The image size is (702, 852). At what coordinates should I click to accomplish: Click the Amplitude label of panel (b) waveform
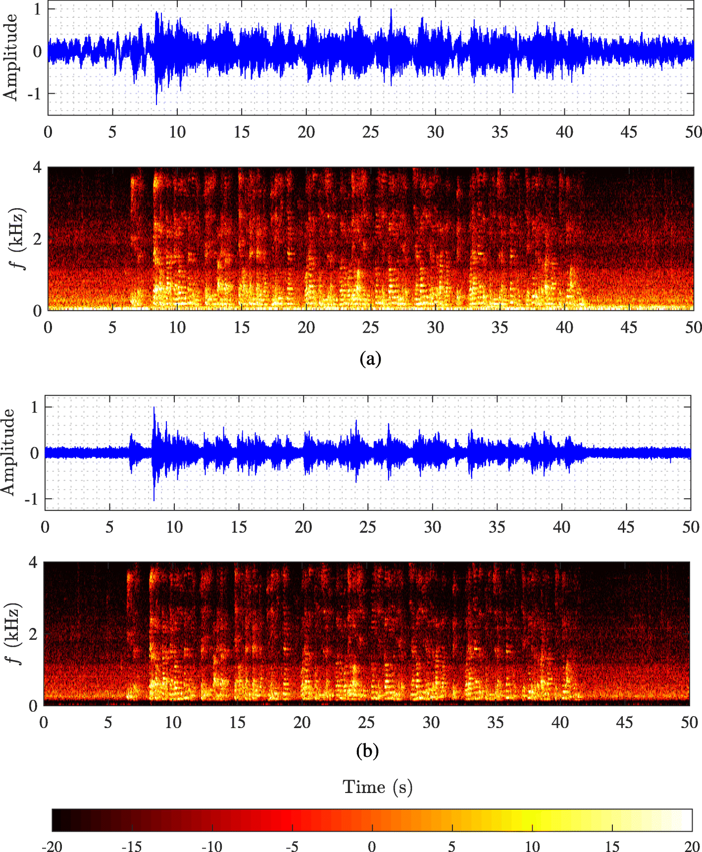click(x=8, y=452)
